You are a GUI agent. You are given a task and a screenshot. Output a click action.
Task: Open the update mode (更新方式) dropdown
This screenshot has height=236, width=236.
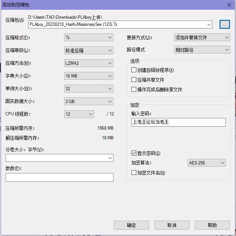pos(202,37)
